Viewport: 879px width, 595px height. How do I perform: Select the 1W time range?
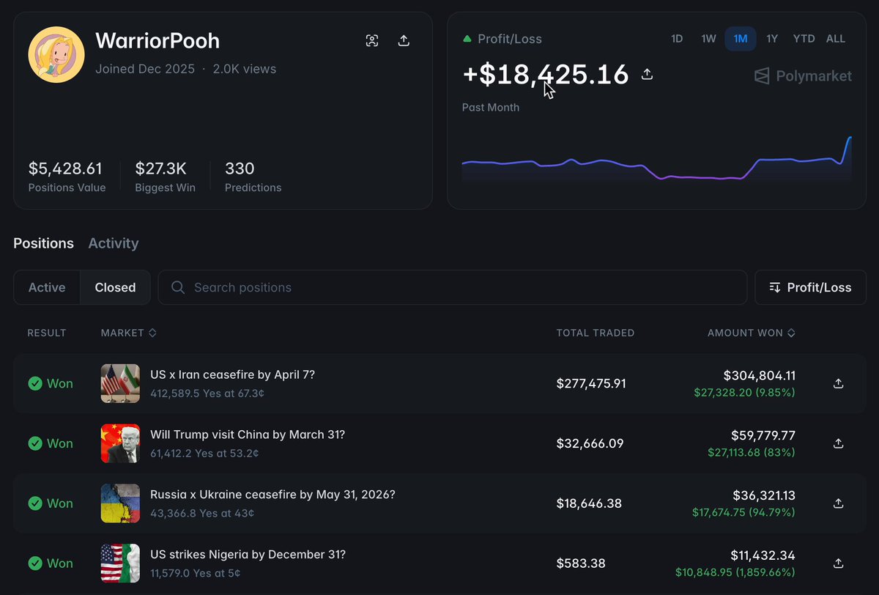tap(708, 39)
